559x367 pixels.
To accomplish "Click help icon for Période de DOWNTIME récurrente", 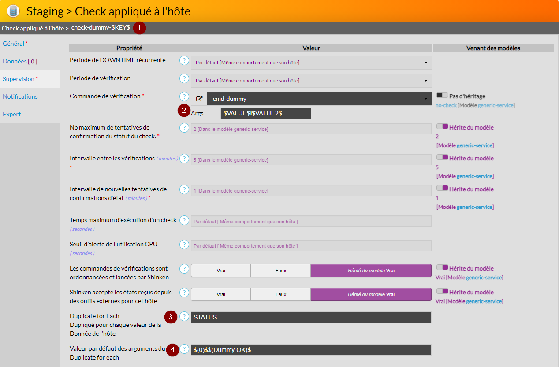I will [184, 60].
